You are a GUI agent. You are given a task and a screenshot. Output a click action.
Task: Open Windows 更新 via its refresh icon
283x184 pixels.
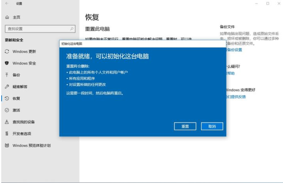7,52
